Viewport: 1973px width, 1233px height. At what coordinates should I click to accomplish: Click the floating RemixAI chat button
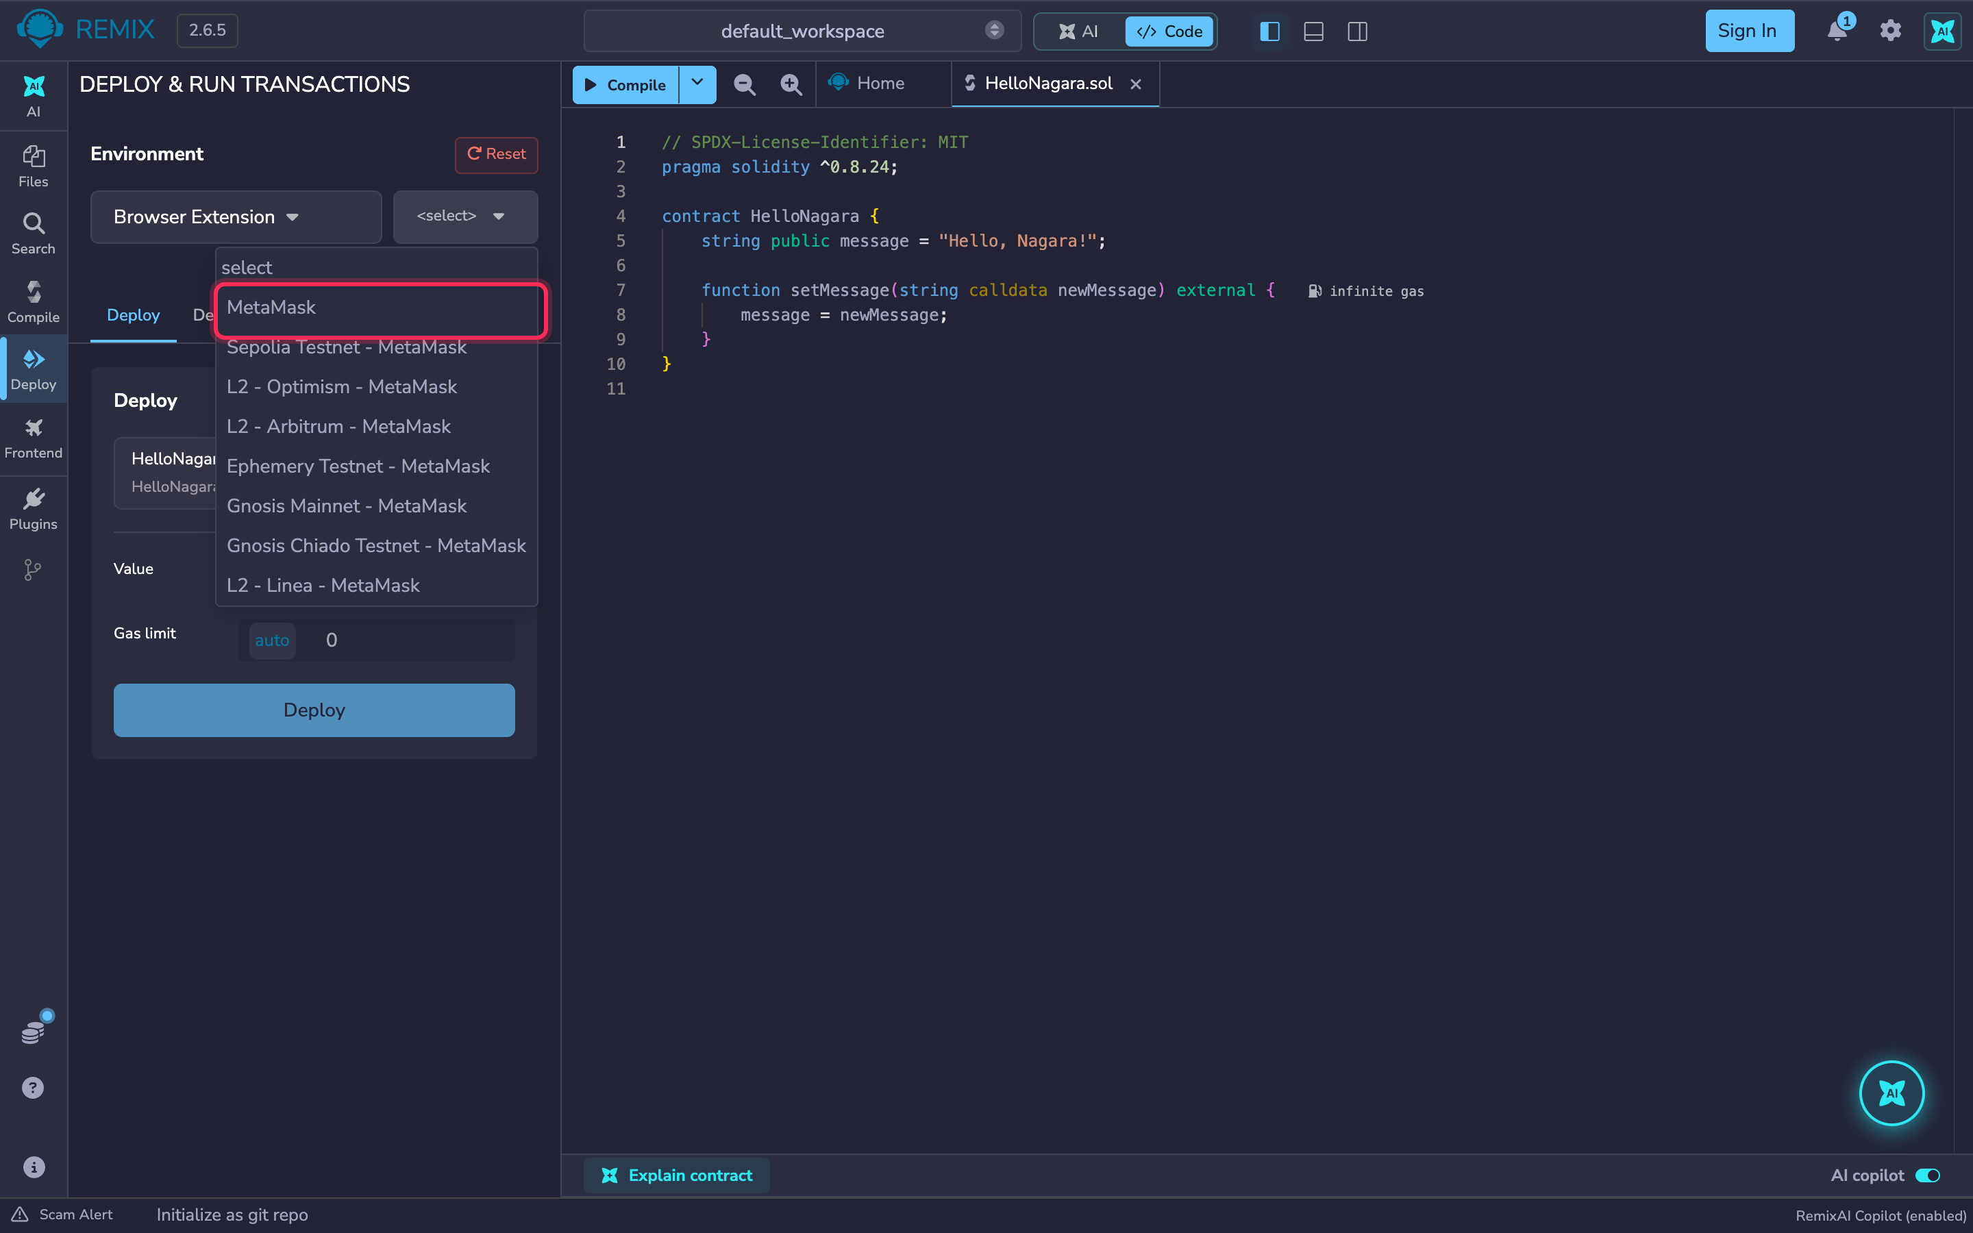pyautogui.click(x=1891, y=1093)
